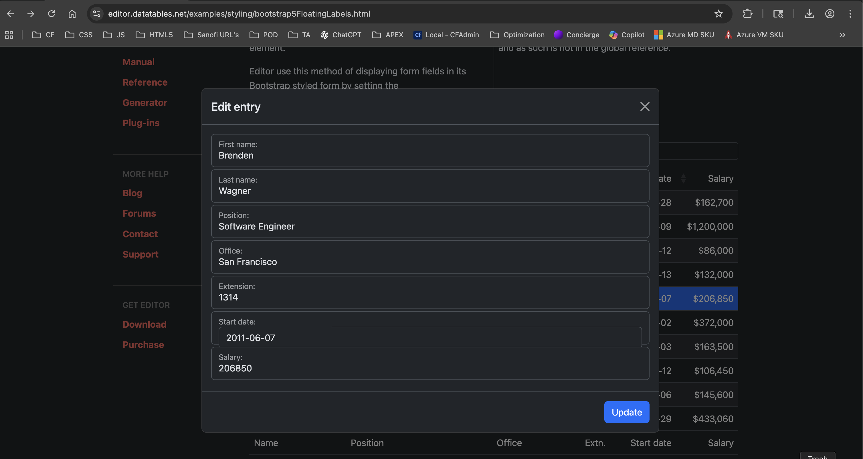The height and width of the screenshot is (459, 863).
Task: Click the browser home icon
Action: (72, 14)
